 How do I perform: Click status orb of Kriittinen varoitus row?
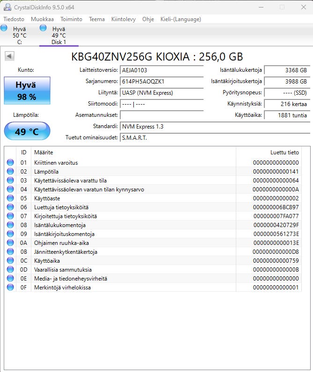pos(10,162)
